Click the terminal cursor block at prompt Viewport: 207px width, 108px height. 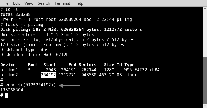[6, 95]
